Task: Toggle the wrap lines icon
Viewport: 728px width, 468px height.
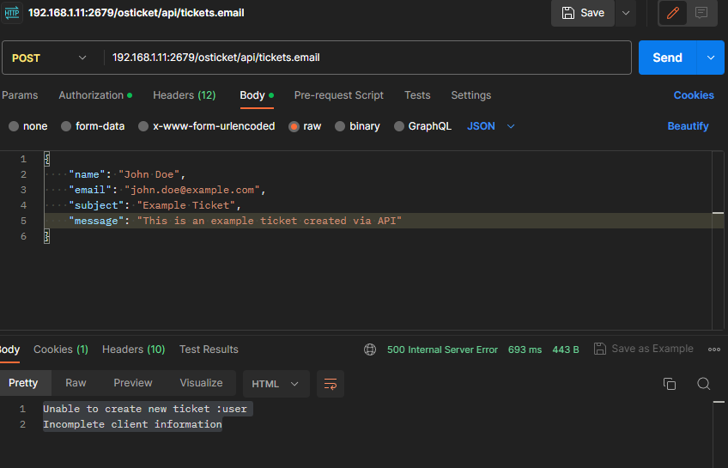Action: [x=331, y=384]
